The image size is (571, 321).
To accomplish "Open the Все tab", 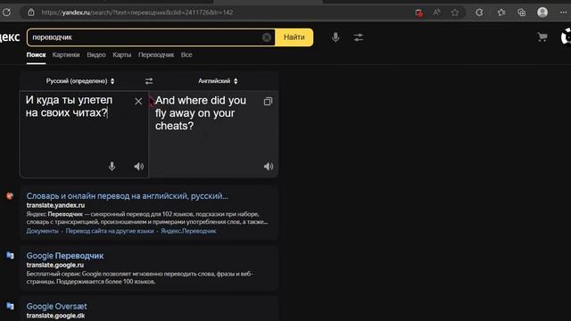I will pyautogui.click(x=186, y=55).
